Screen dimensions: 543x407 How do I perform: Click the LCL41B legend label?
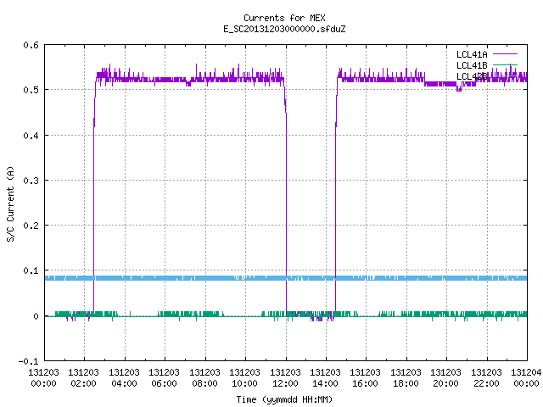(472, 65)
